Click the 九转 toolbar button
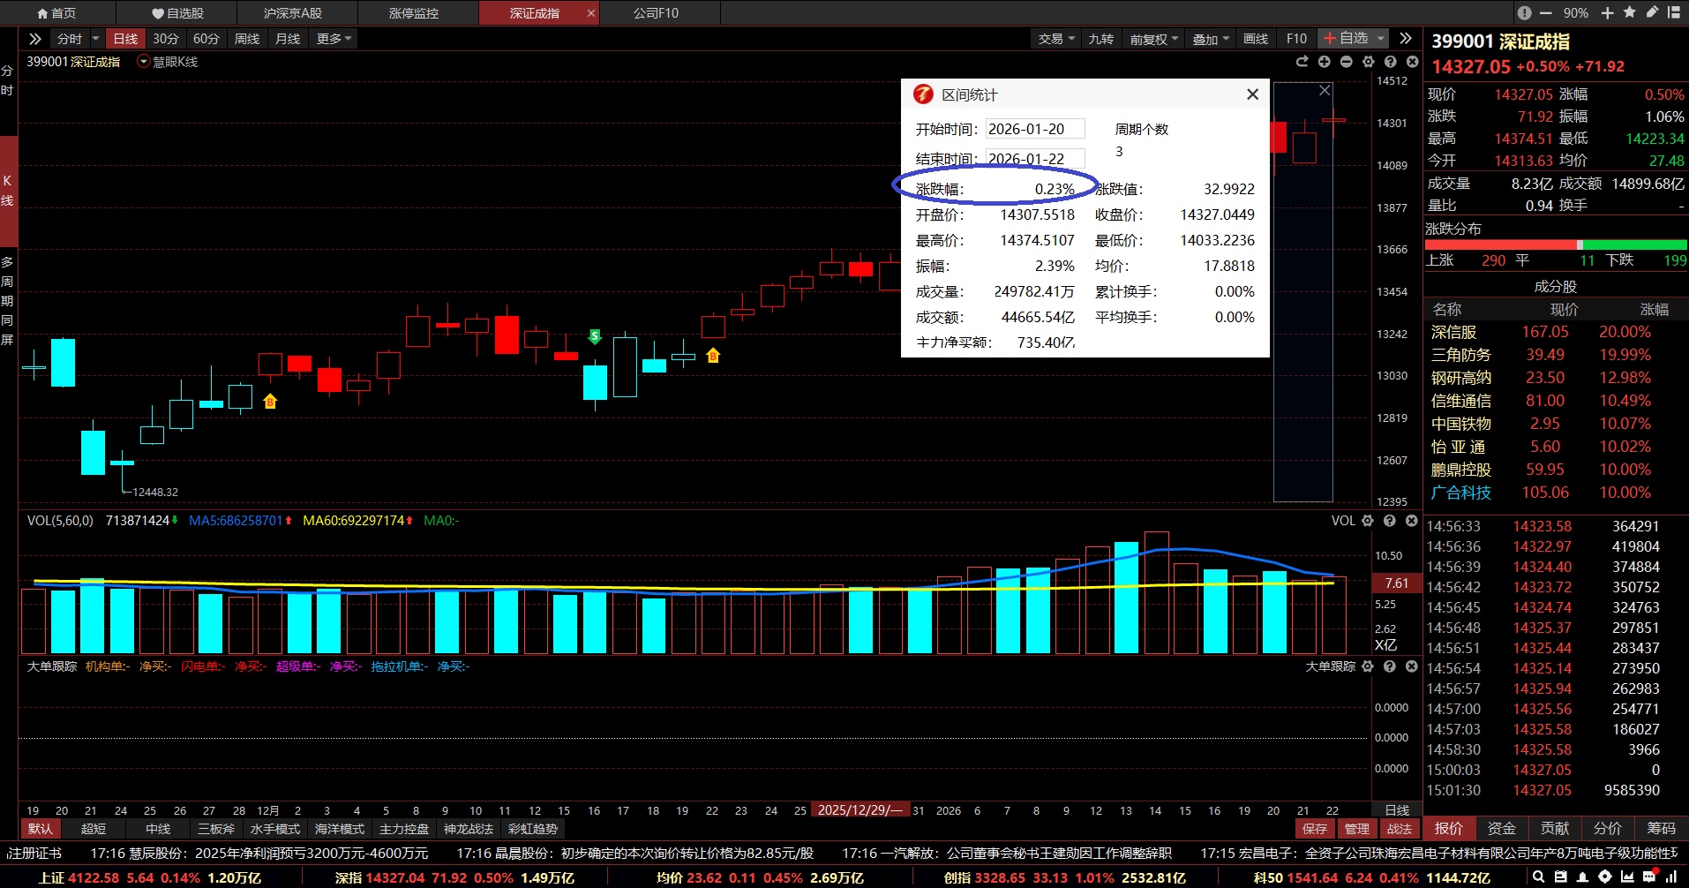Screen dimensions: 1689x888 1101,39
